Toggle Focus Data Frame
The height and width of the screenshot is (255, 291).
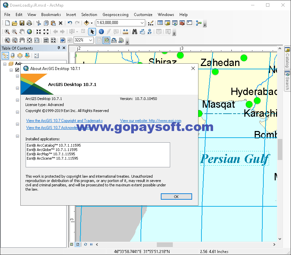(107, 40)
